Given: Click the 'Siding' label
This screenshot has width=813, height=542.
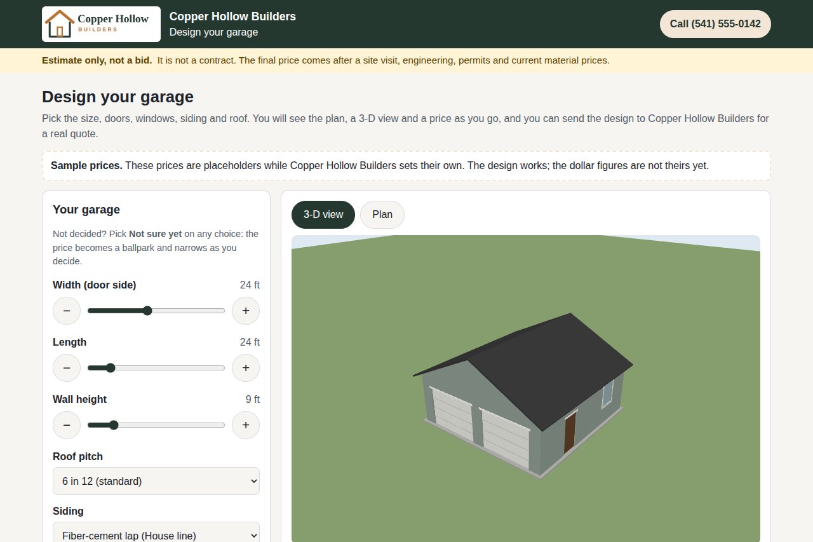Looking at the screenshot, I should (68, 511).
